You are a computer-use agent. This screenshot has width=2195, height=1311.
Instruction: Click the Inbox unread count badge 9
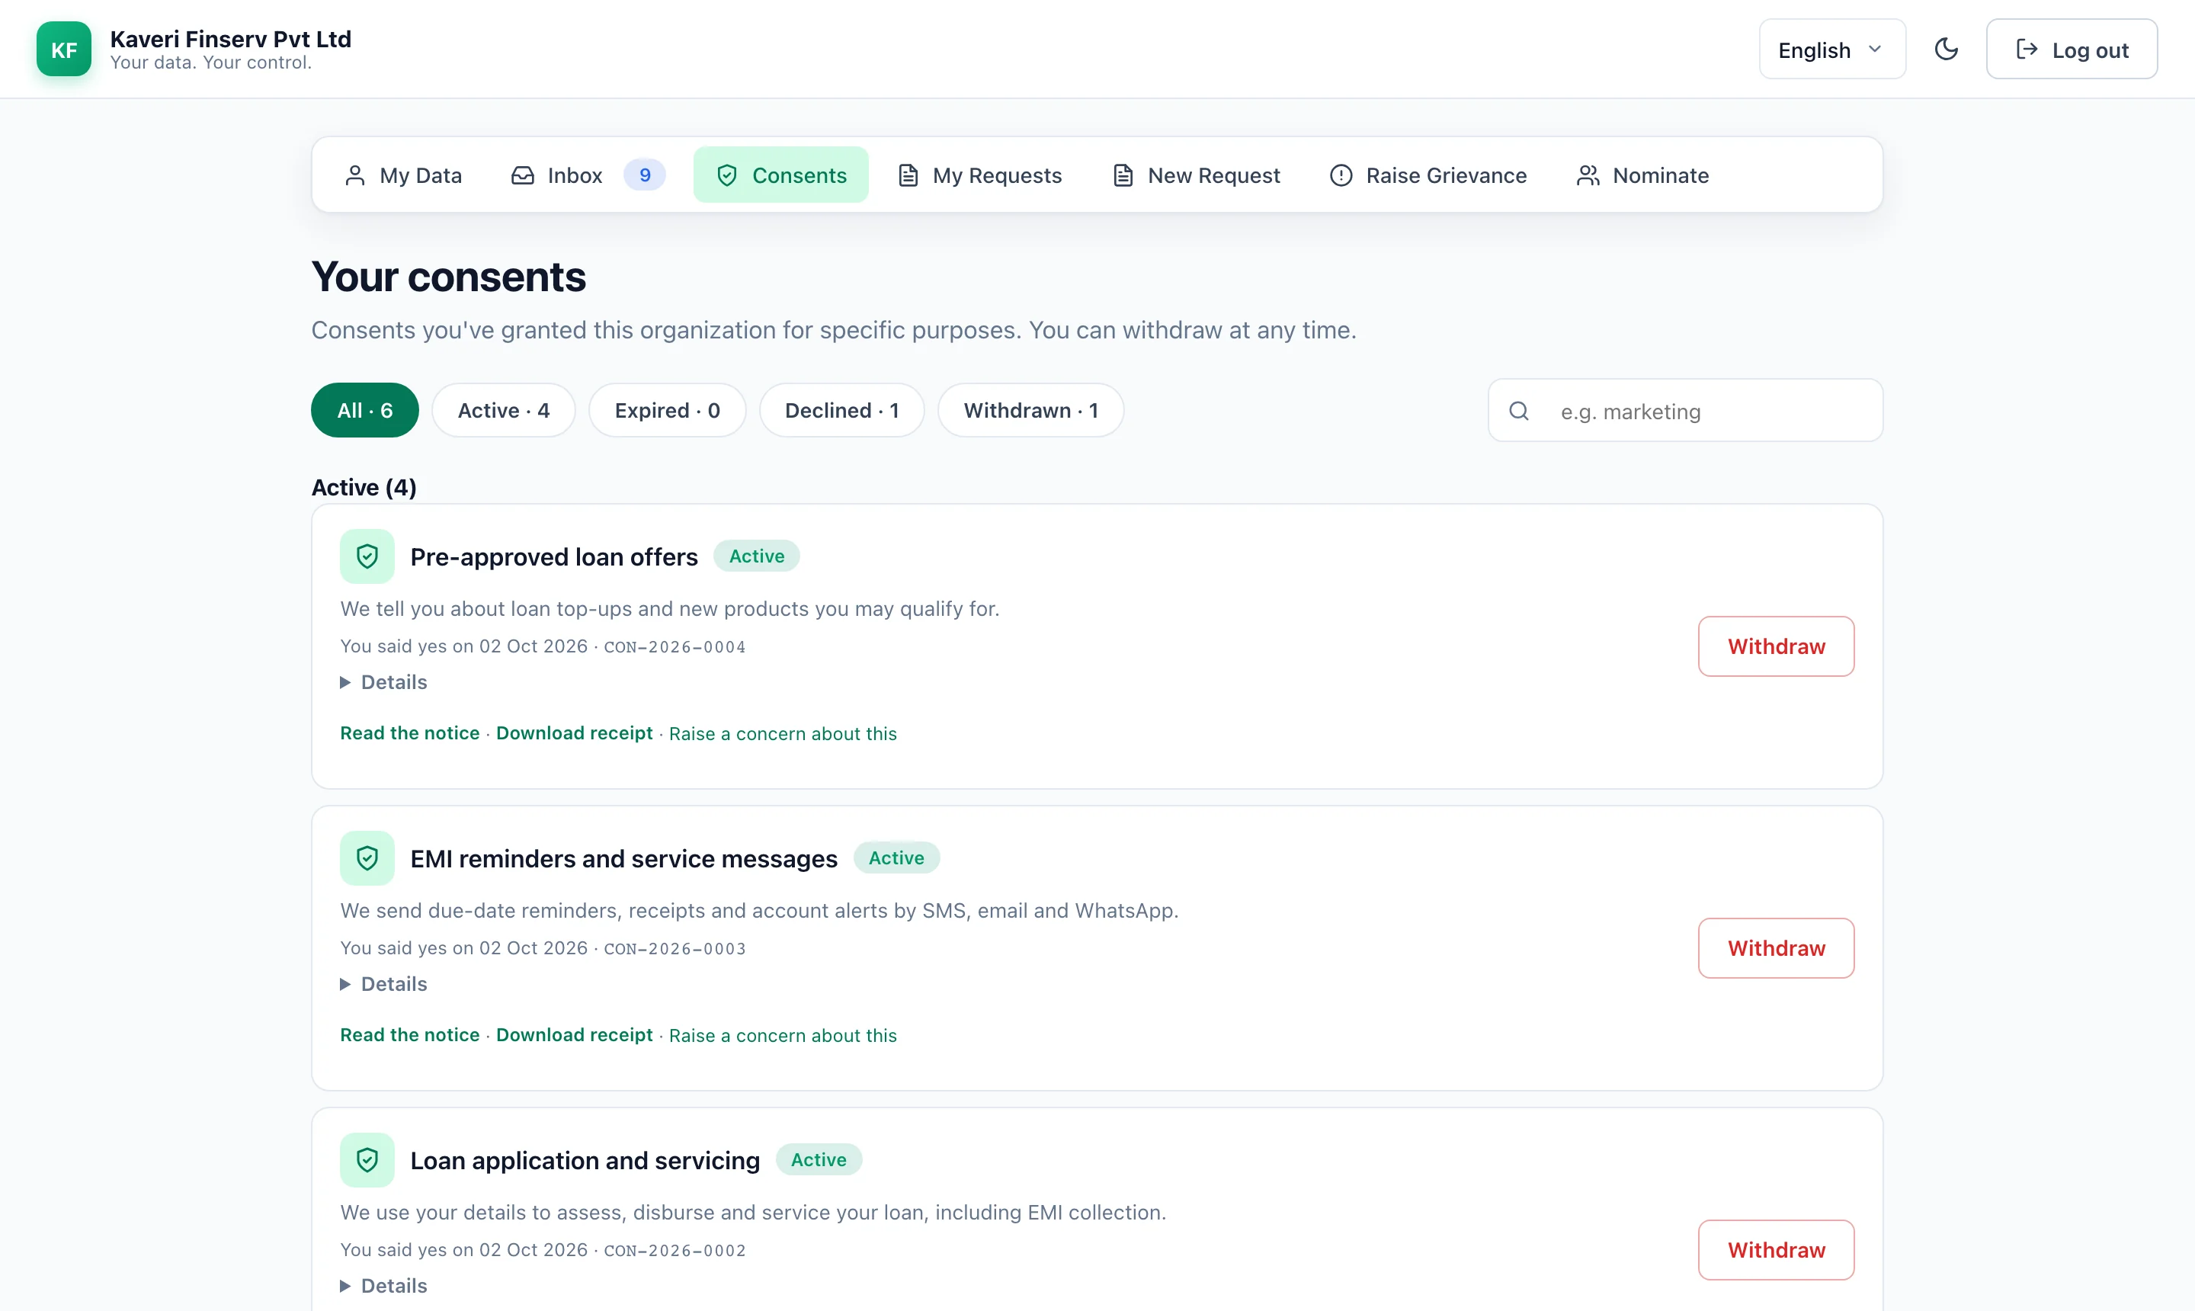645,175
